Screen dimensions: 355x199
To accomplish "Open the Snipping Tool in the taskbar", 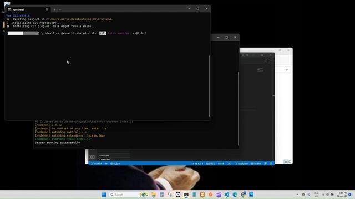I will pos(170,195).
